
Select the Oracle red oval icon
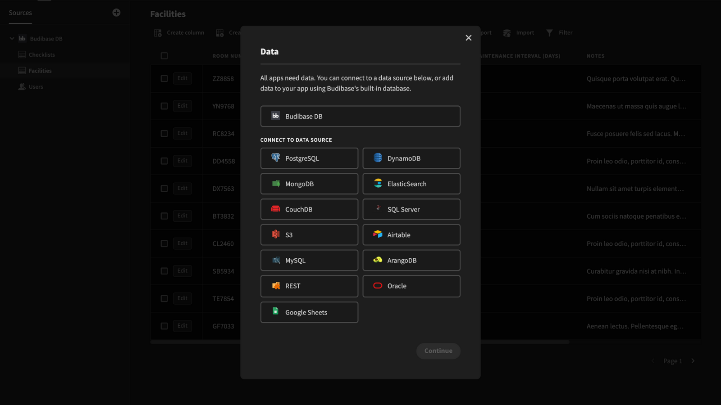378,286
